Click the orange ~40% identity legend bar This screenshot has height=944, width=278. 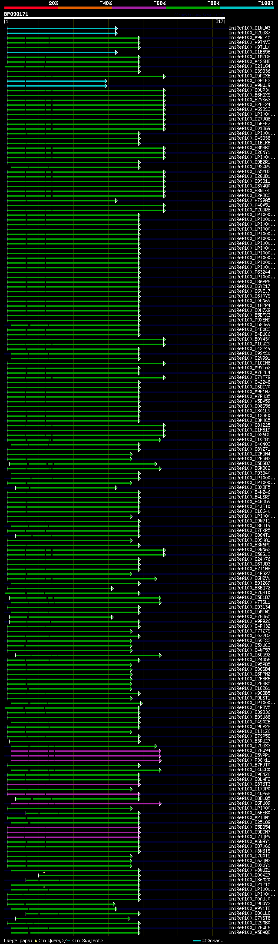click(x=85, y=8)
